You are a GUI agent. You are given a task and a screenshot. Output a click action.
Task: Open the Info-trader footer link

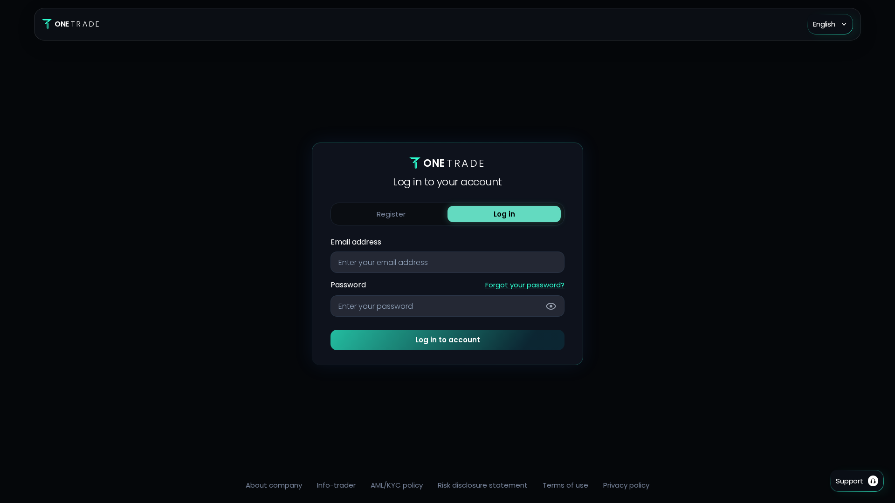pos(336,485)
